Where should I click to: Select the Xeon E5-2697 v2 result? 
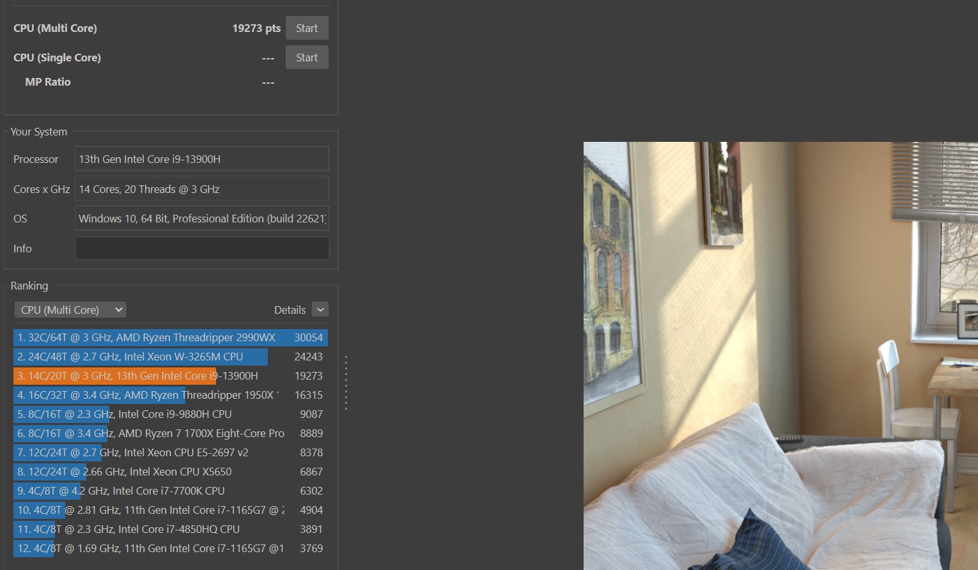click(170, 452)
